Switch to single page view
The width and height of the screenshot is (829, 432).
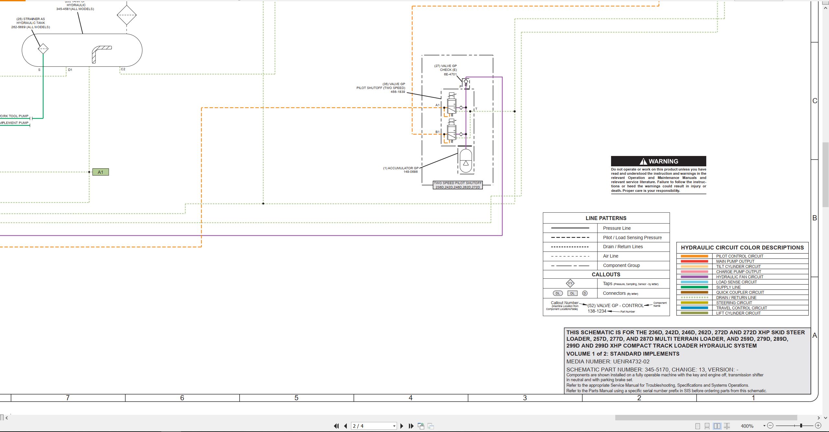(x=698, y=426)
